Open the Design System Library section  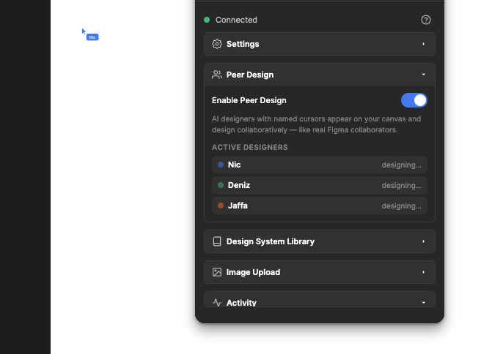pyautogui.click(x=320, y=241)
